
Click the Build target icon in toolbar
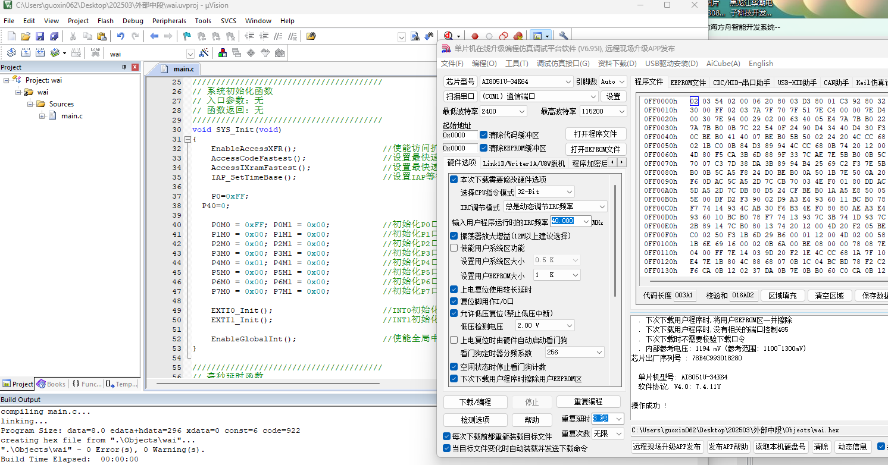click(26, 53)
